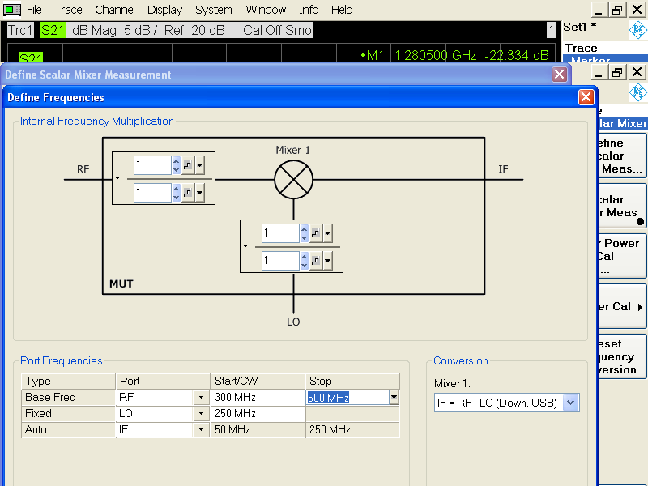Screen dimensions: 648x486
Task: Open the Trace menu
Action: point(68,10)
